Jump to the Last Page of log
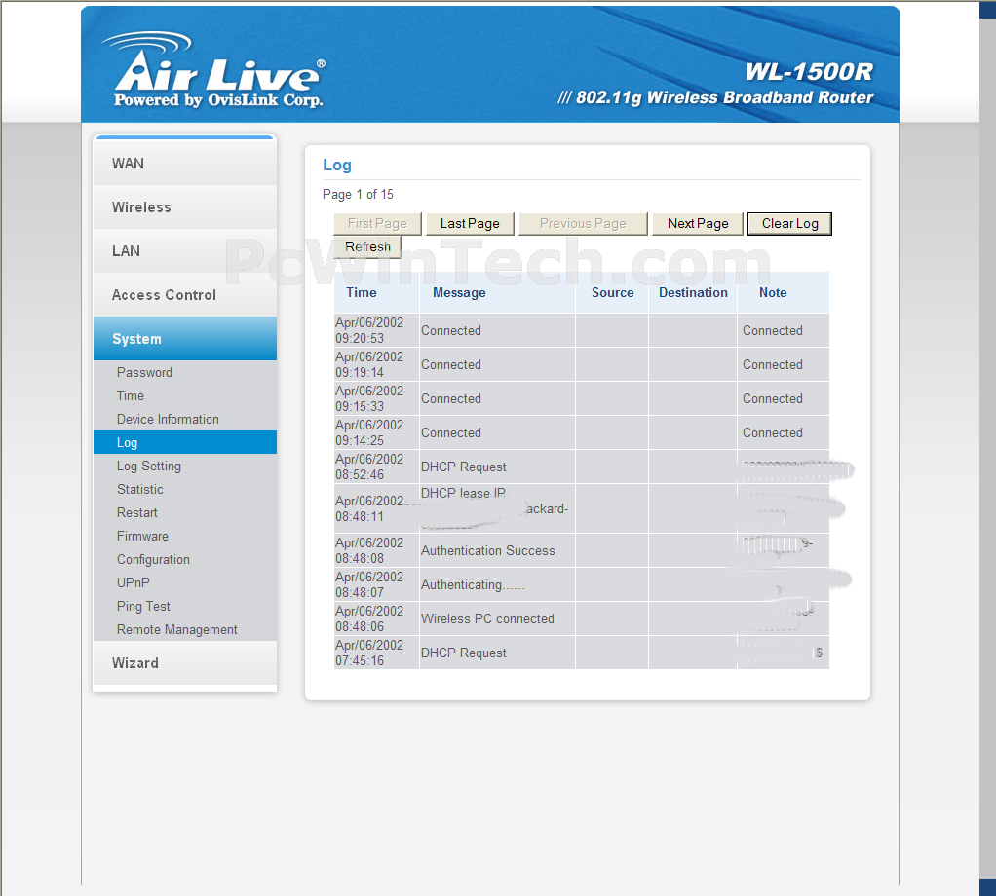The height and width of the screenshot is (896, 996). tap(470, 224)
